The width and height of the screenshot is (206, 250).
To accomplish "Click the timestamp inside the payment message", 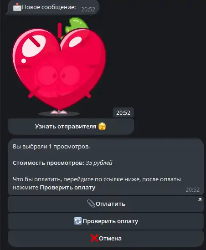I will pyautogui.click(x=193, y=190).
